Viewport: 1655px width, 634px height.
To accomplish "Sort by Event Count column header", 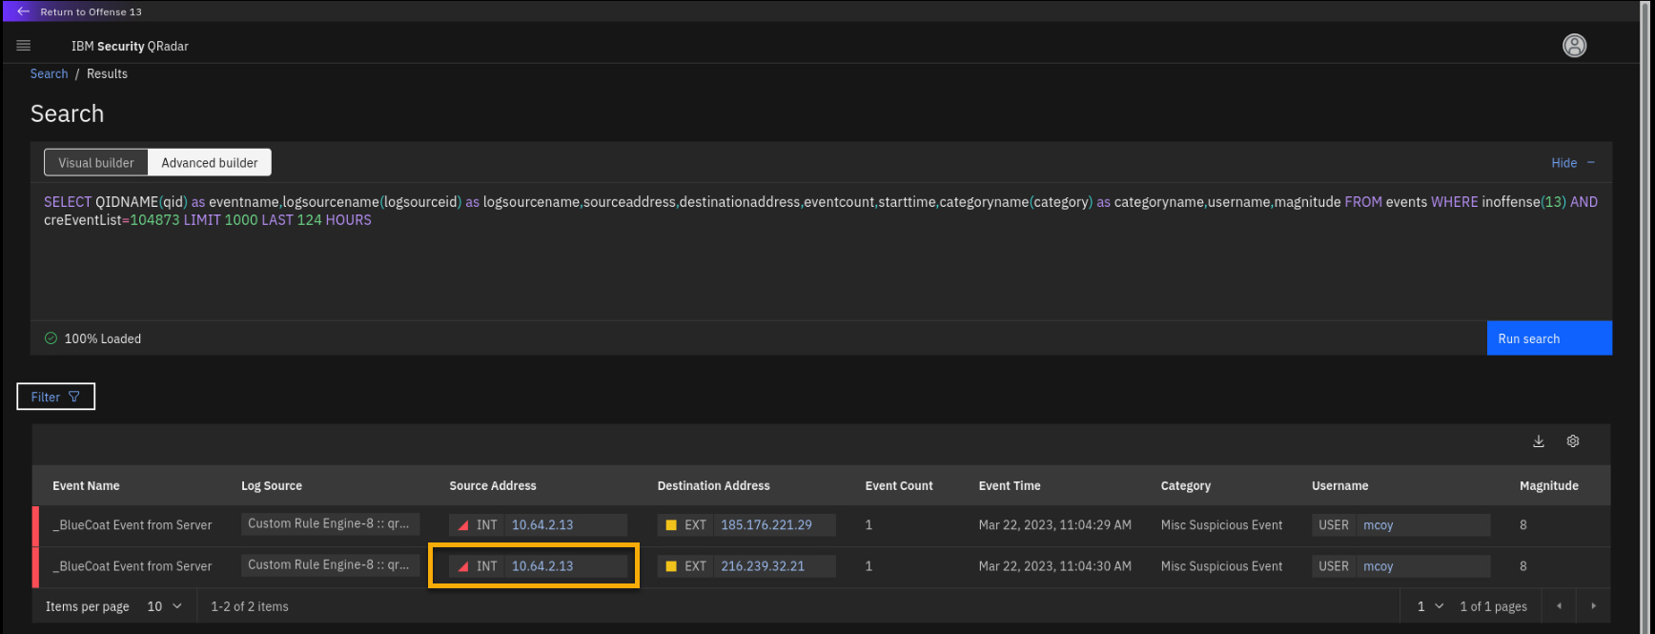I will coord(899,485).
